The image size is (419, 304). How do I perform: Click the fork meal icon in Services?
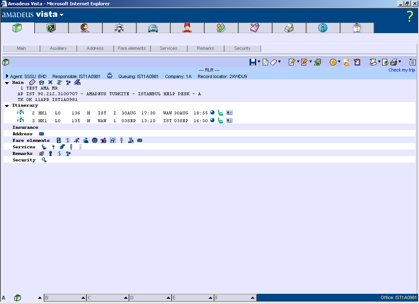tap(54, 147)
